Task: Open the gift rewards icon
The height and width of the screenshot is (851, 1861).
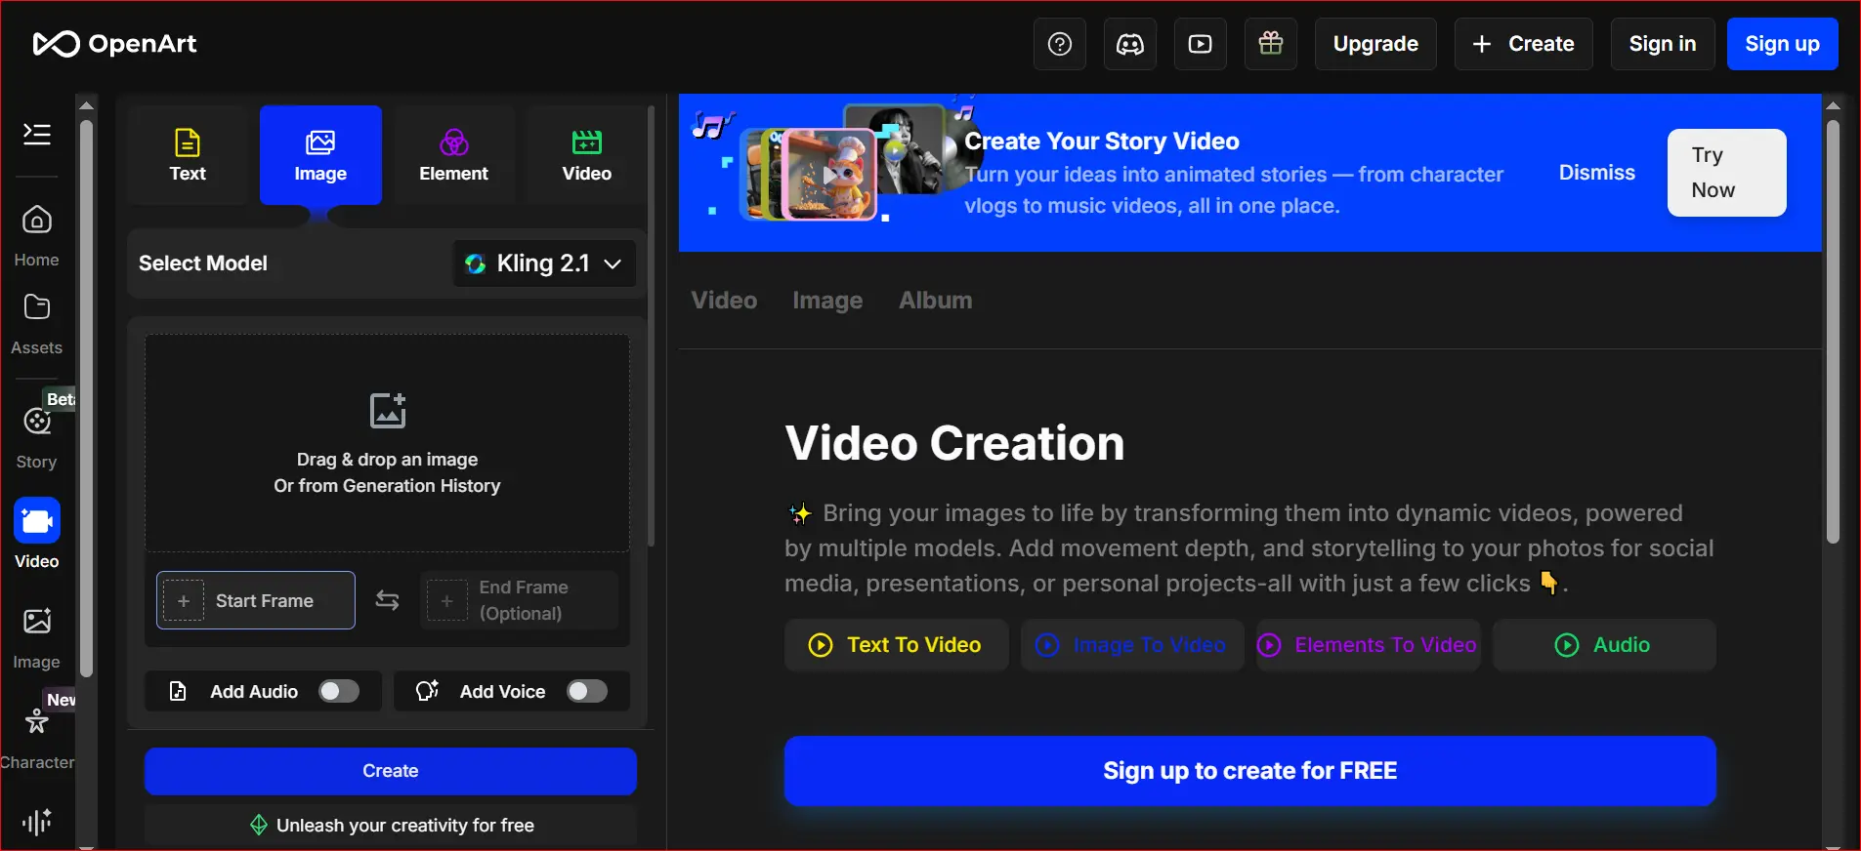Action: [x=1271, y=44]
